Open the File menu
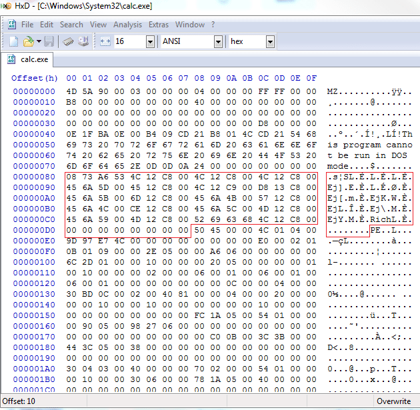Screen dimensions: 420x410 coord(27,25)
